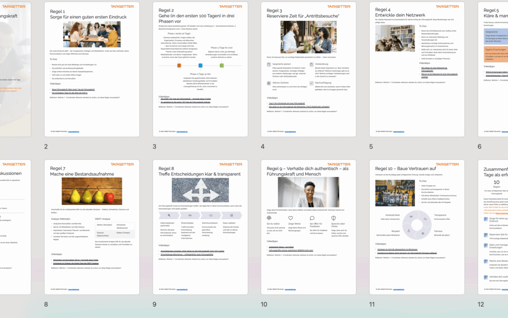The image size is (508, 318).
Task: Click the magnifier icon above Informationen sammeln
Action: click(x=169, y=215)
